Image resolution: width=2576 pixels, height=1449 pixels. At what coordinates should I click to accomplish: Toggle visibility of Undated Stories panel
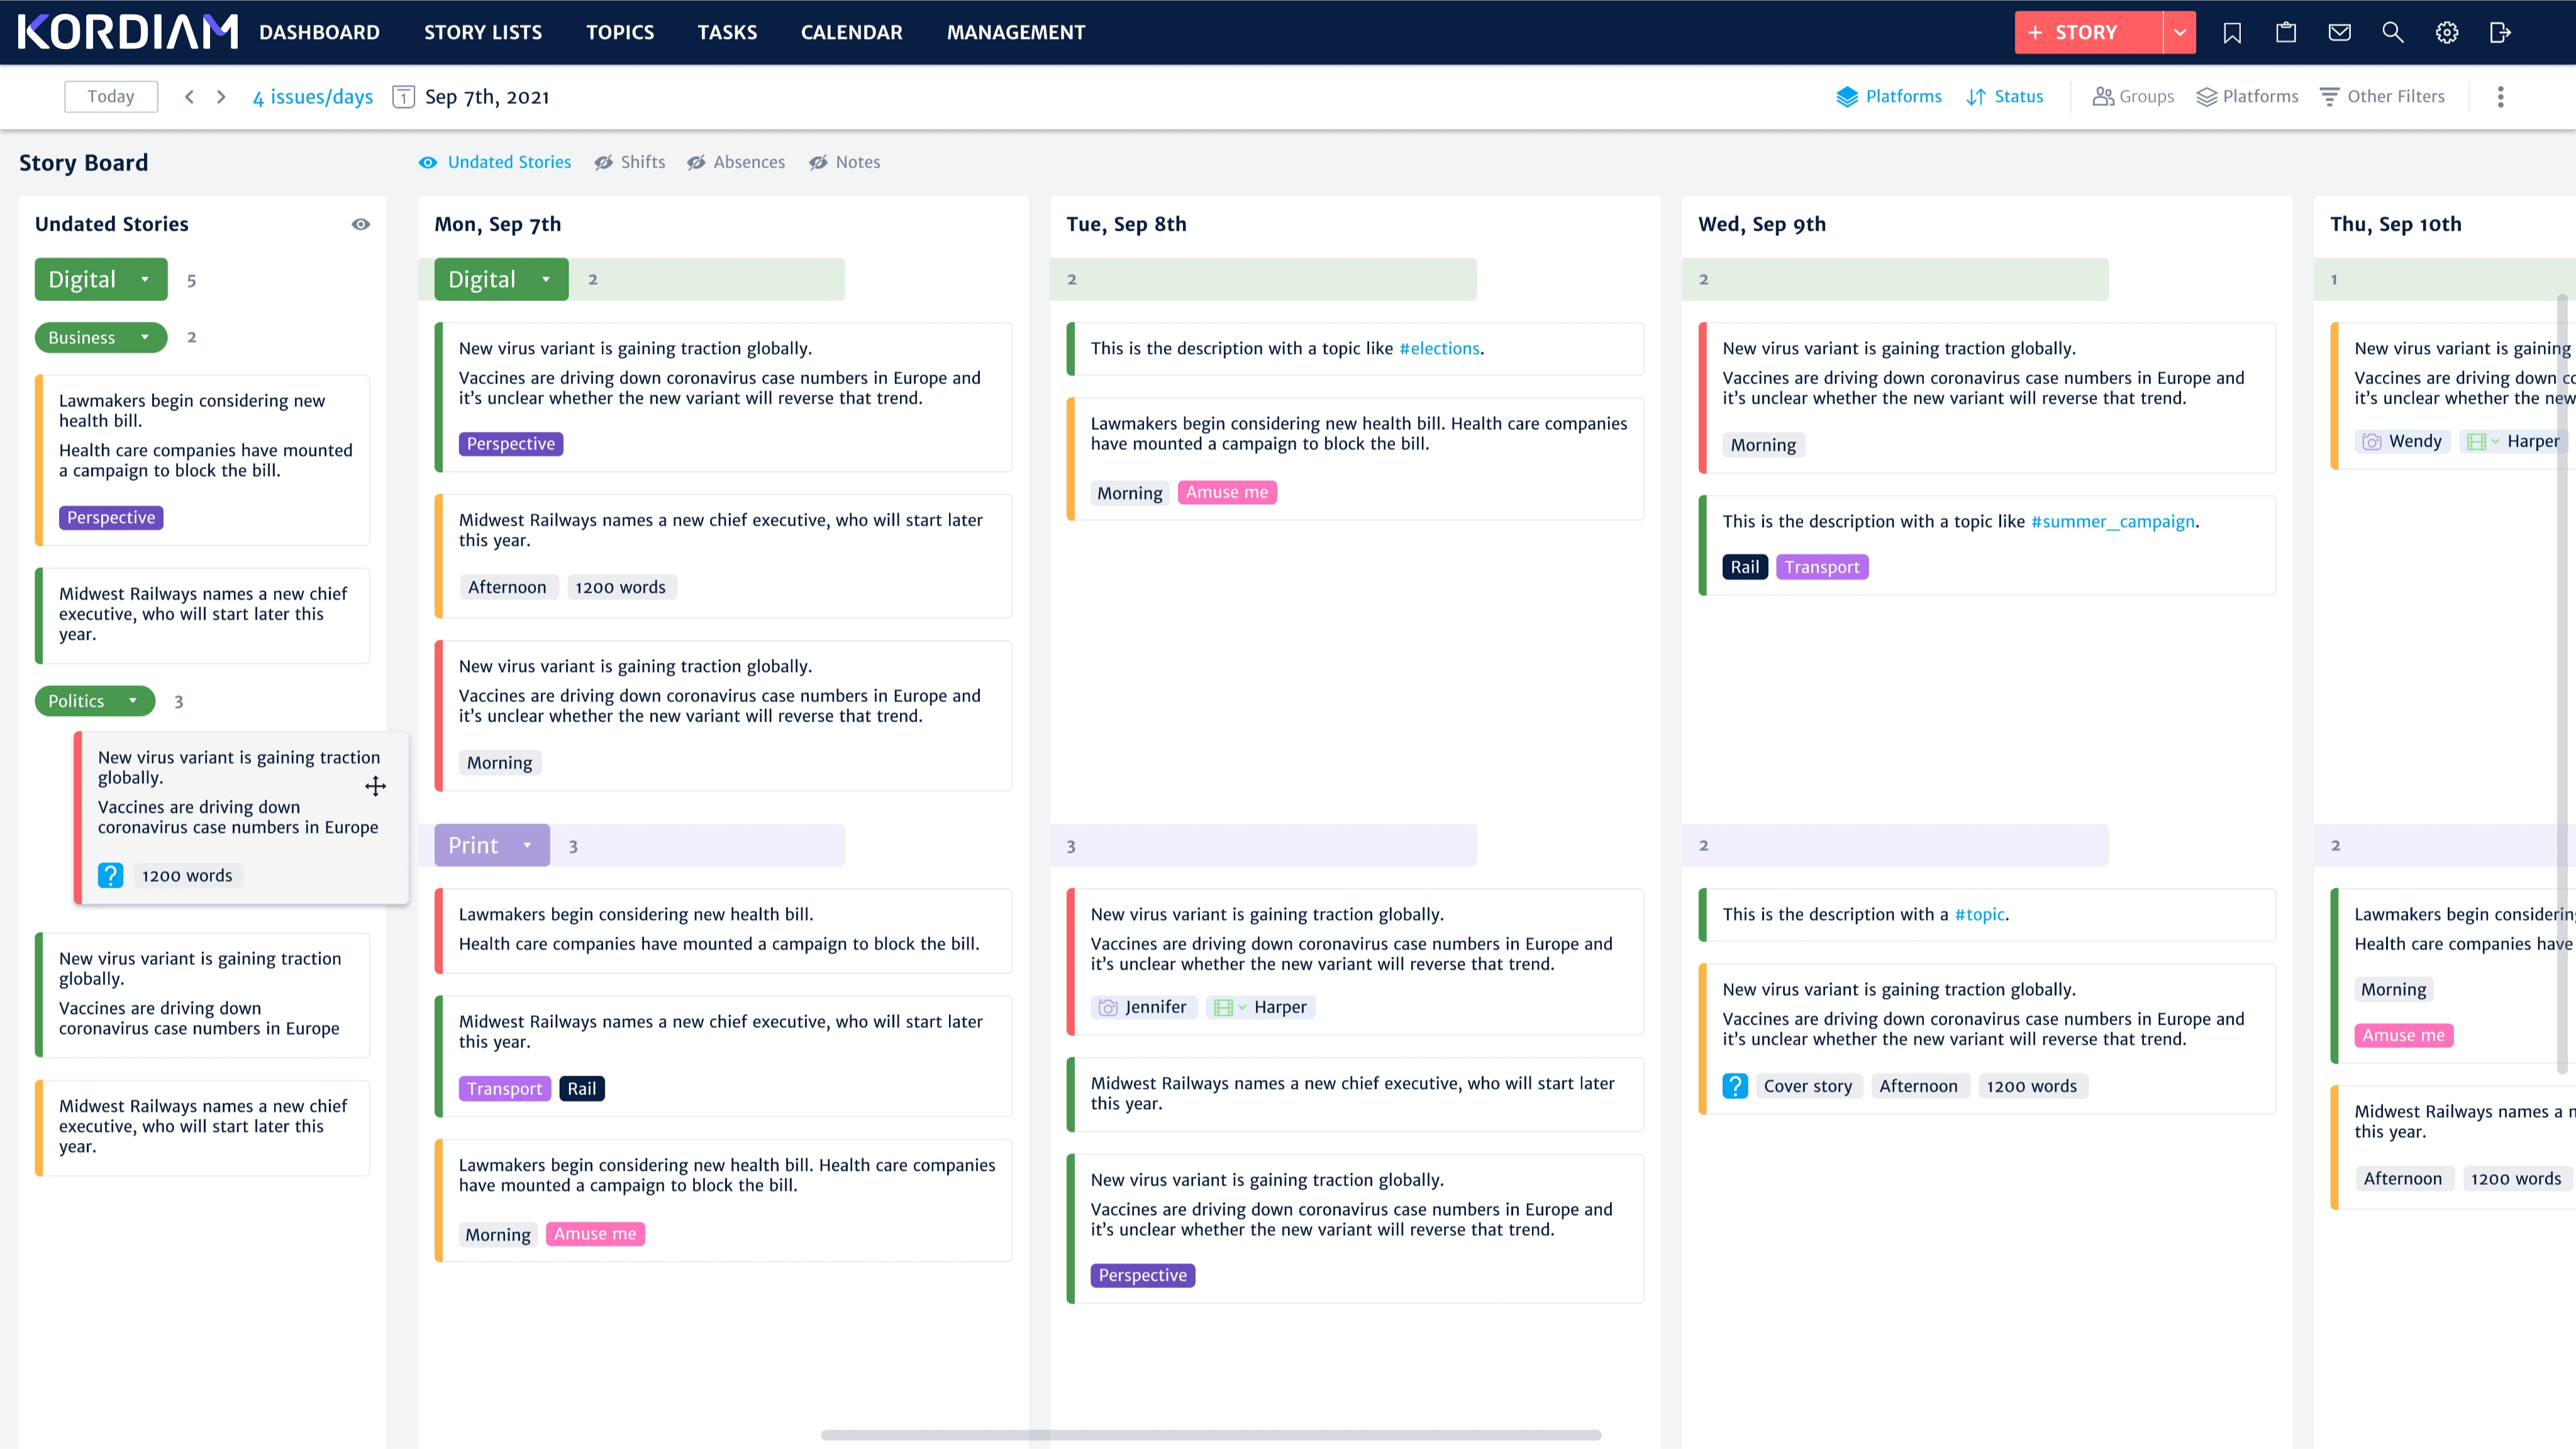(x=361, y=223)
